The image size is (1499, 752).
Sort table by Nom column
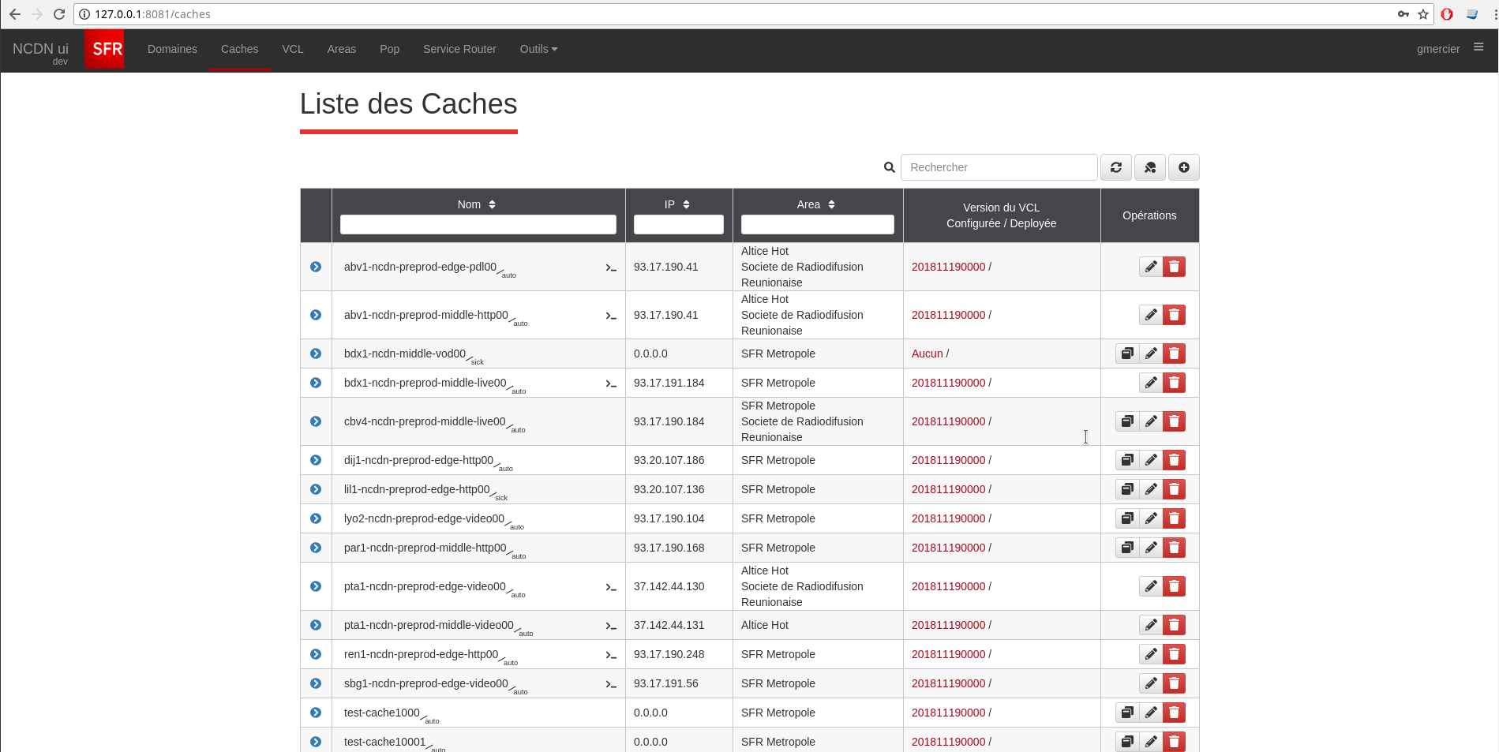(477, 204)
